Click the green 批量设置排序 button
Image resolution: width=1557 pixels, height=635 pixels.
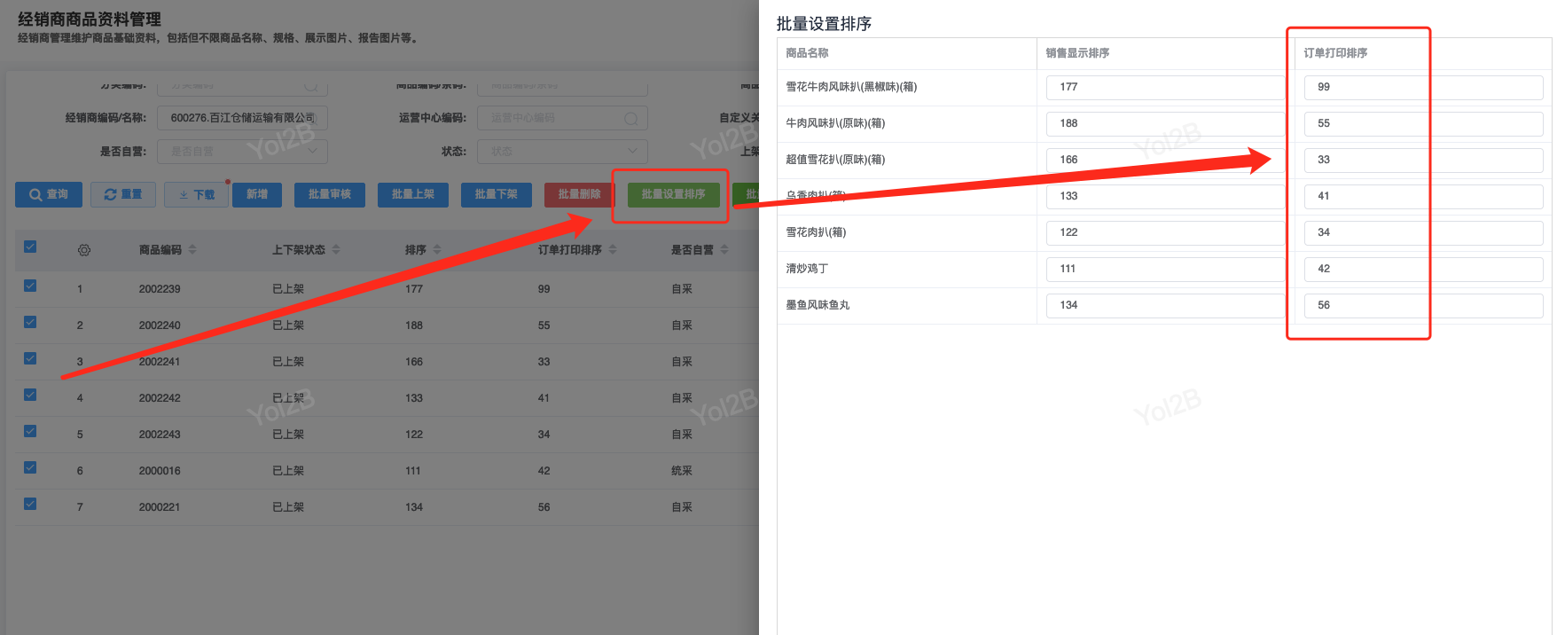click(x=674, y=194)
